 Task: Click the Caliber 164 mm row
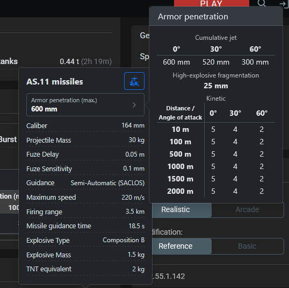point(85,125)
